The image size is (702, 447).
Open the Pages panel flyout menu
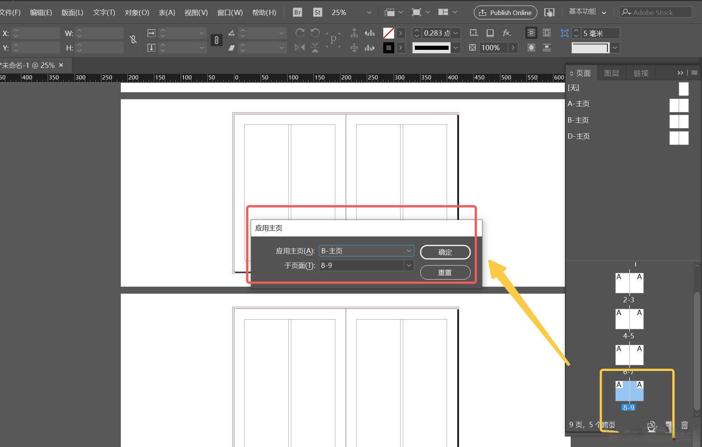694,73
